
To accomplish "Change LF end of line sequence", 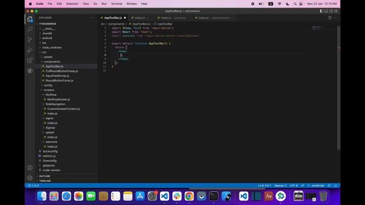I will pos(303,186).
